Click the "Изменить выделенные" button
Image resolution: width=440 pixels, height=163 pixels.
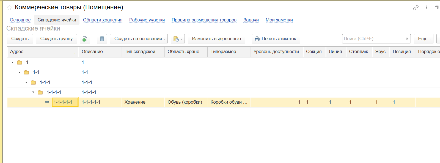(x=216, y=39)
